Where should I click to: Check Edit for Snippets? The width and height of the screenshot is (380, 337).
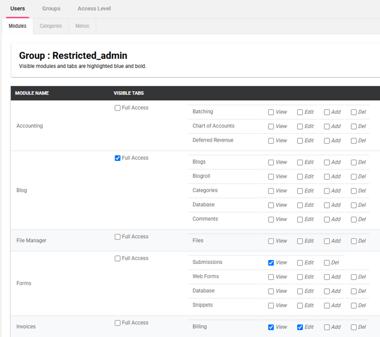[300, 306]
